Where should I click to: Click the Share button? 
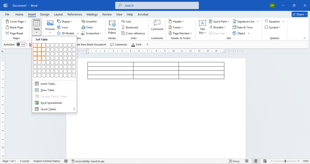pyautogui.click(x=299, y=15)
